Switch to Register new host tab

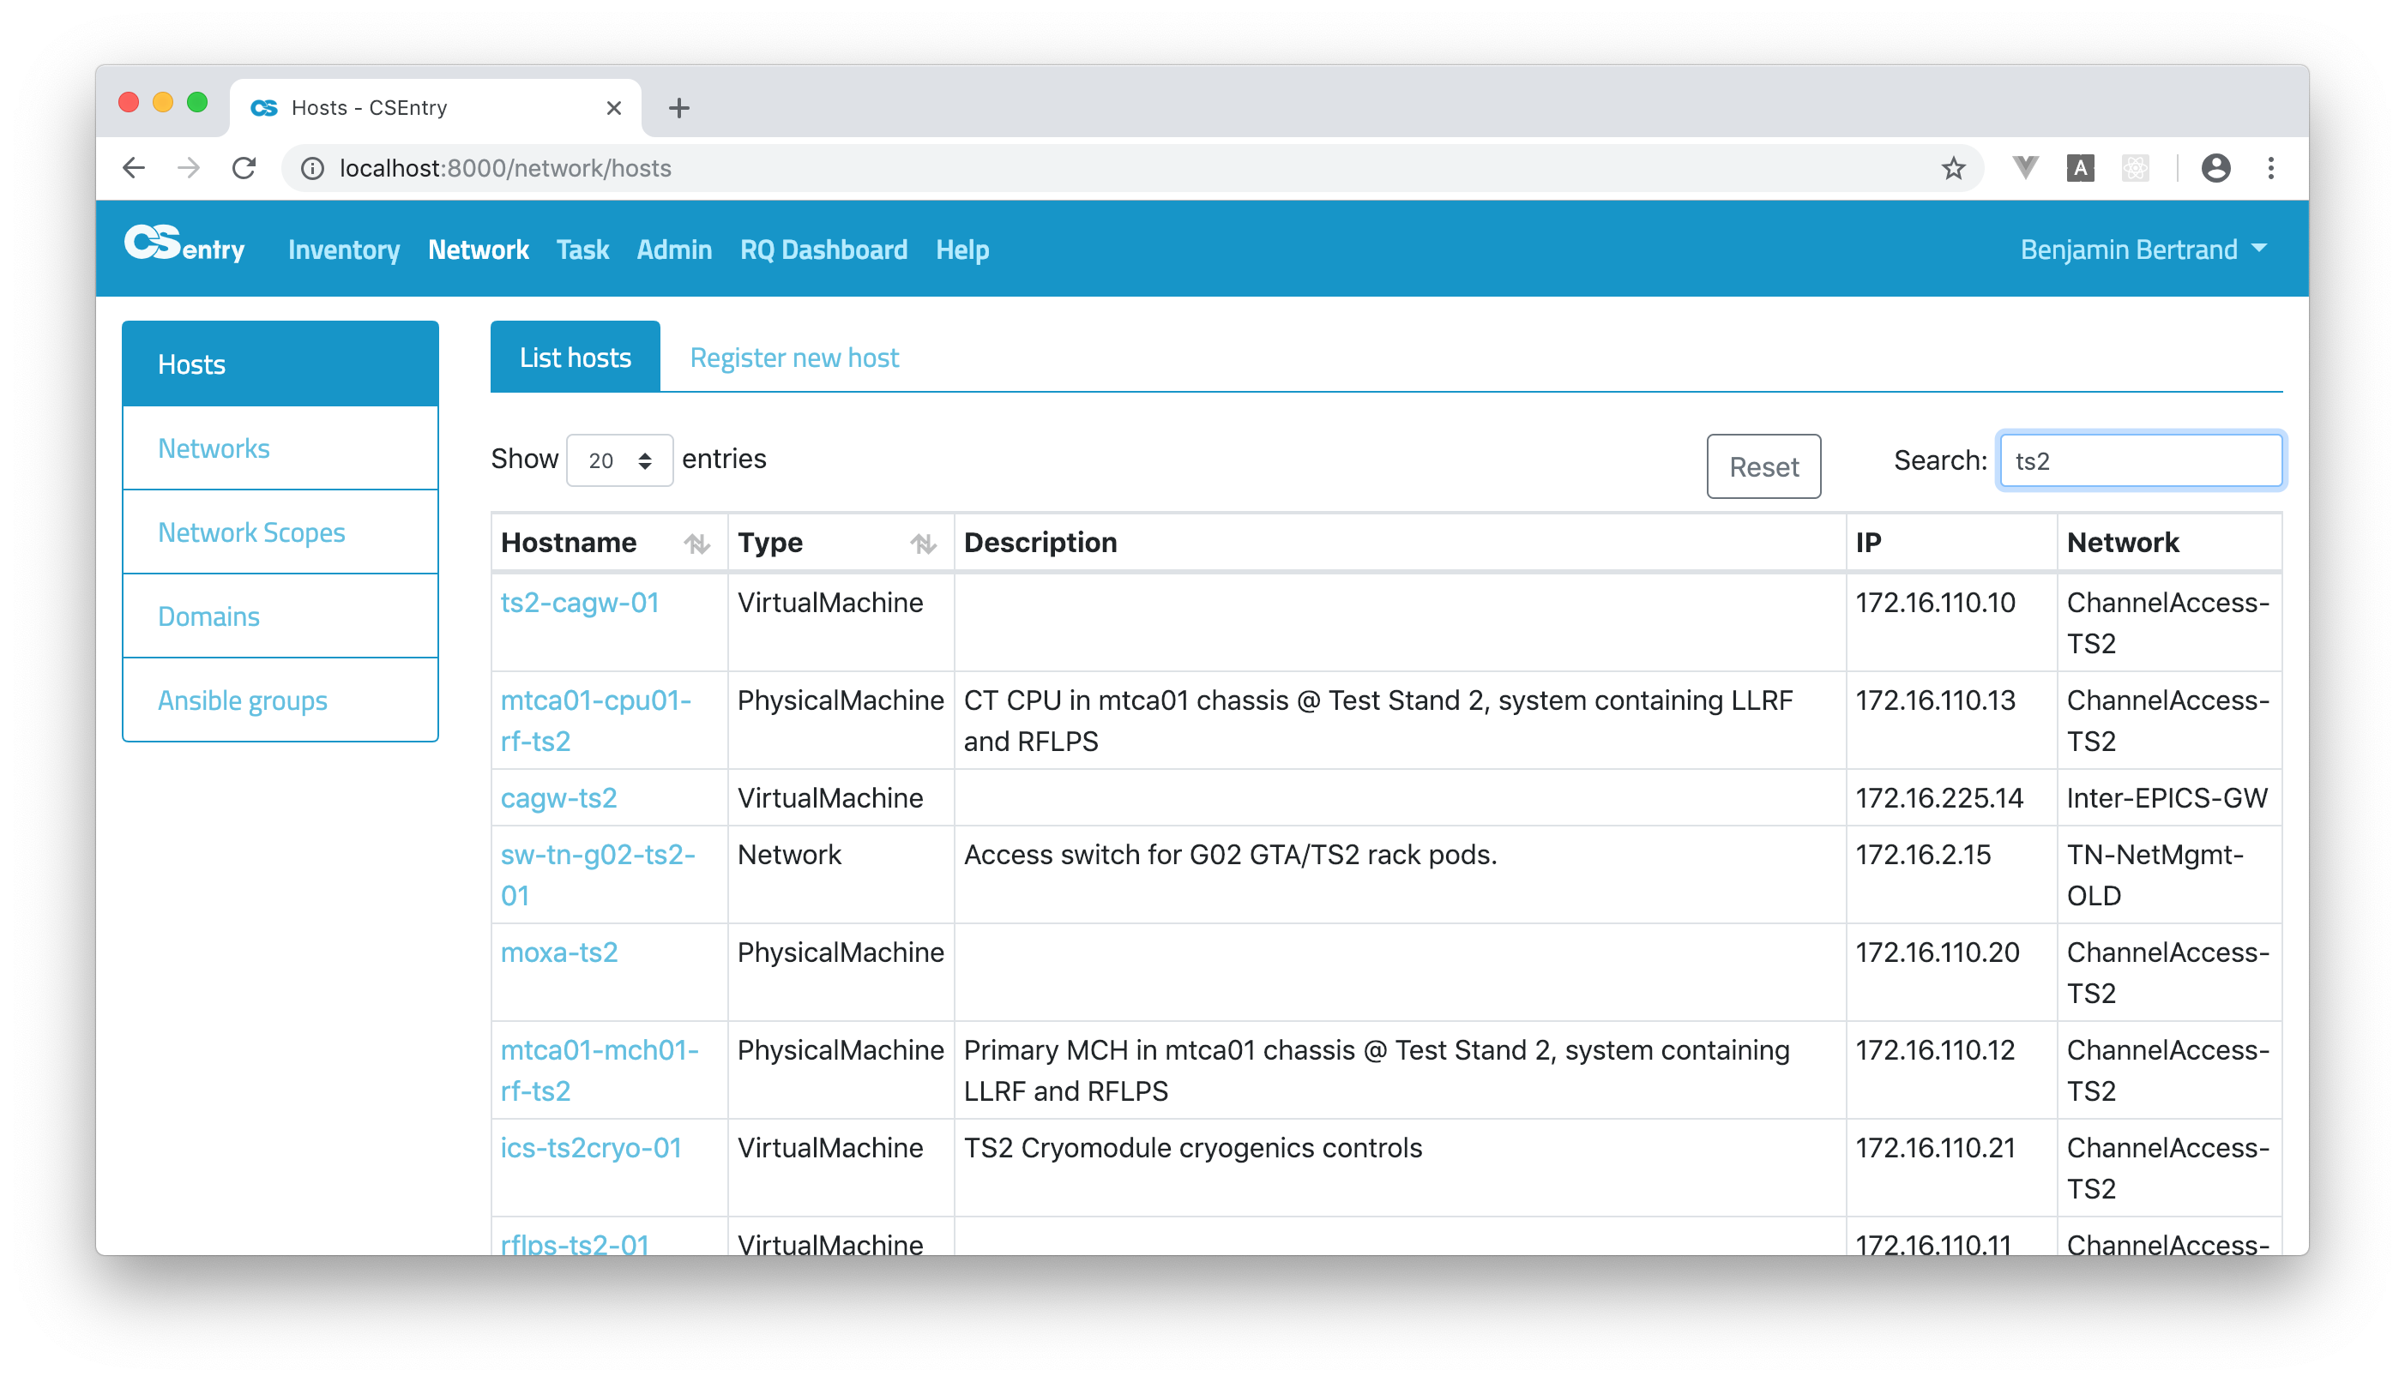(793, 358)
